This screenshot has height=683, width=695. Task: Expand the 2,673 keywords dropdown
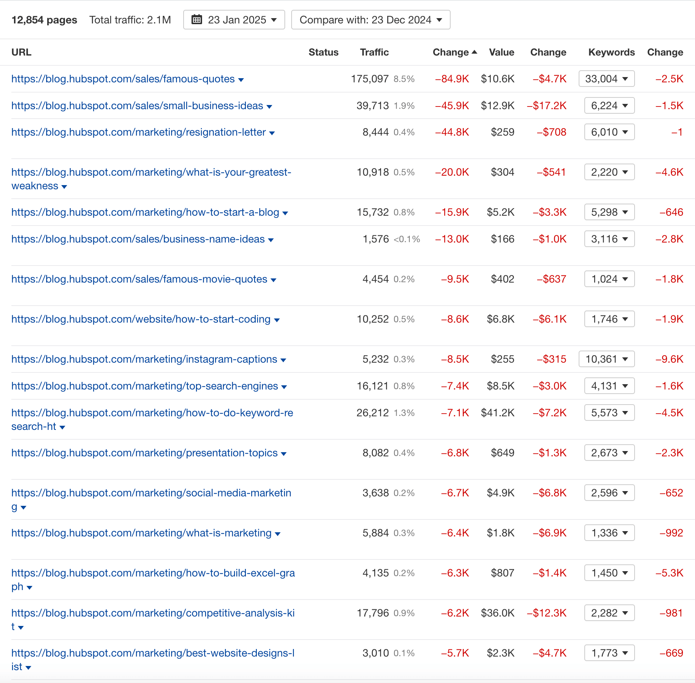point(609,453)
